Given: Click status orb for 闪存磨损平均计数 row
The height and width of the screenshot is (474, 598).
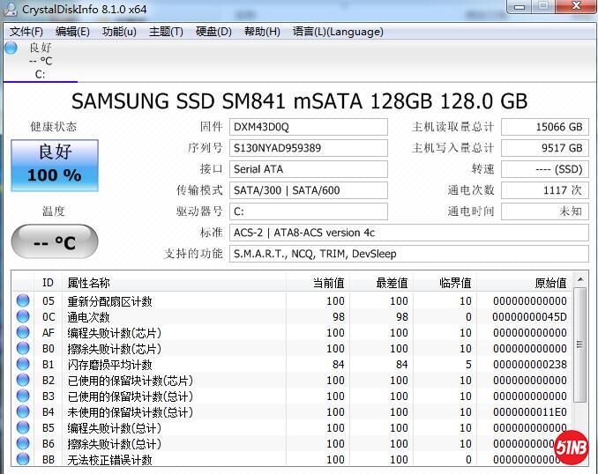Looking at the screenshot, I should pyautogui.click(x=23, y=365).
